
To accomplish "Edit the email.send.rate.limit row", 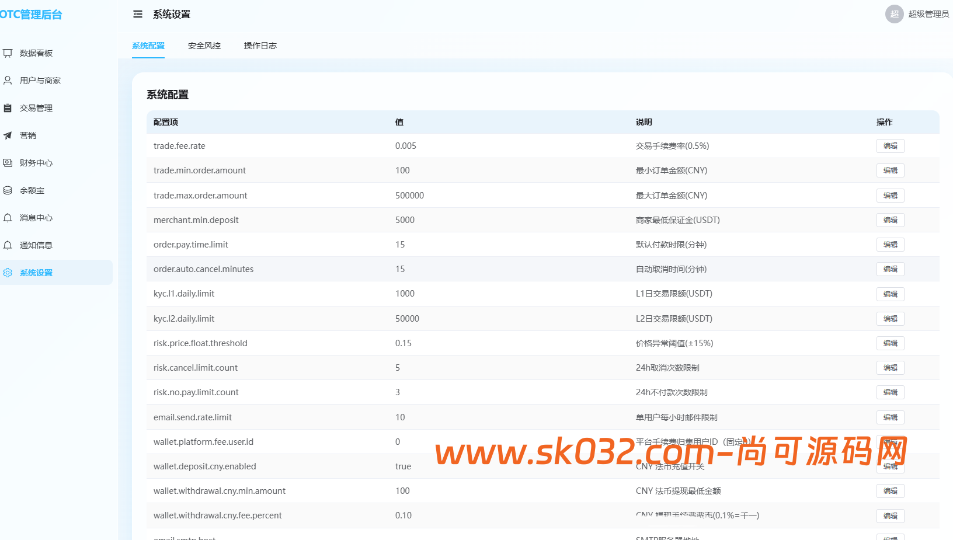I will [890, 417].
